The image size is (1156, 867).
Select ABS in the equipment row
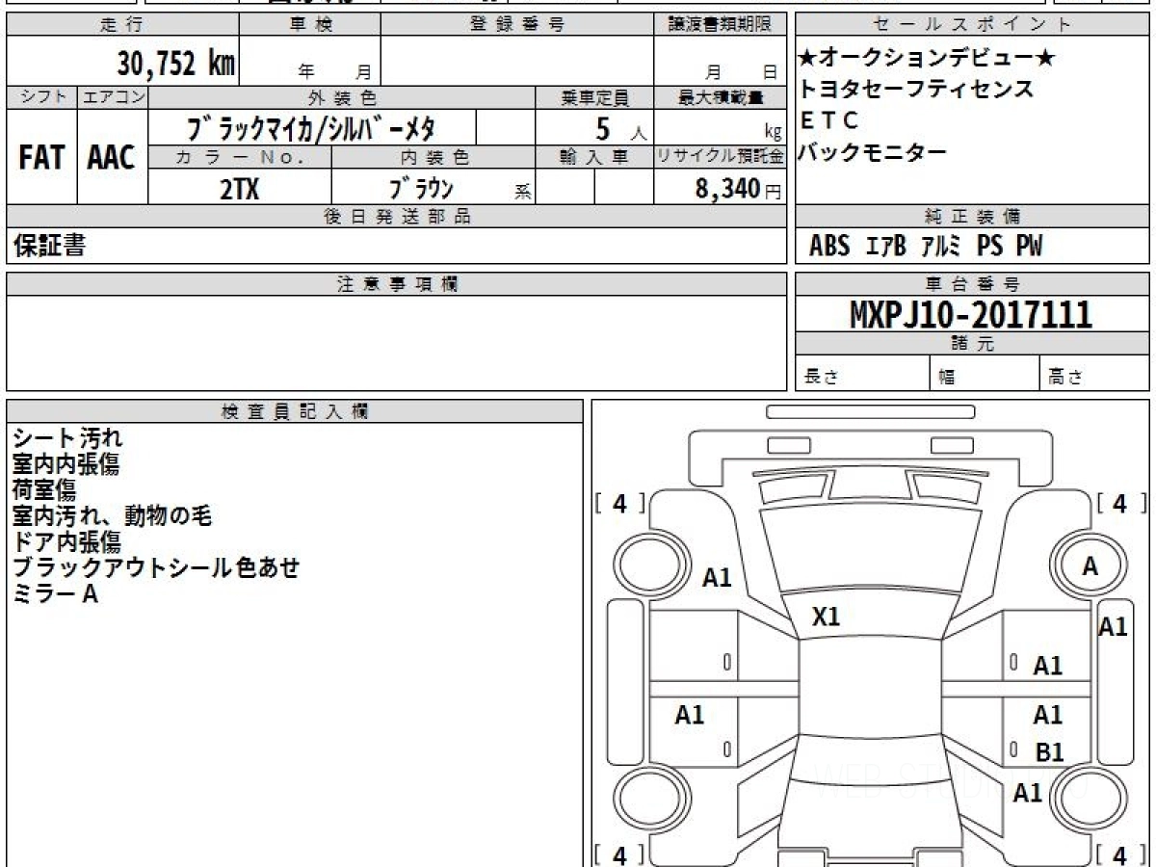(829, 247)
